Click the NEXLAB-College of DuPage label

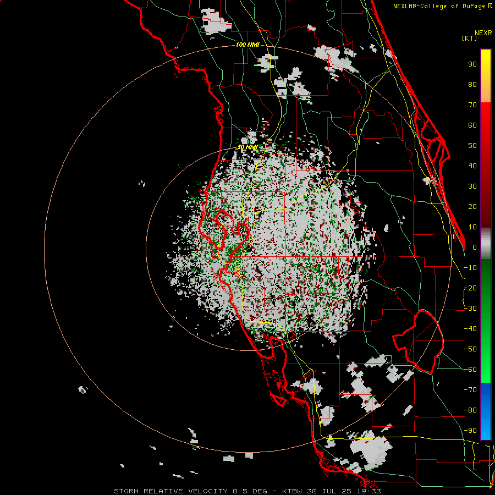coord(442,6)
